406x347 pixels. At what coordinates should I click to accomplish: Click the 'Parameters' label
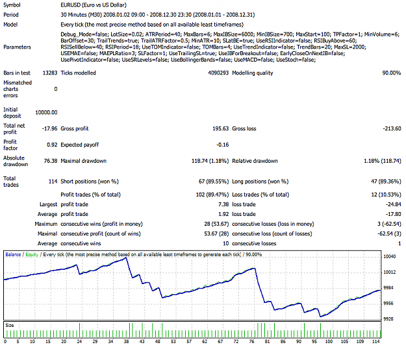(x=17, y=47)
